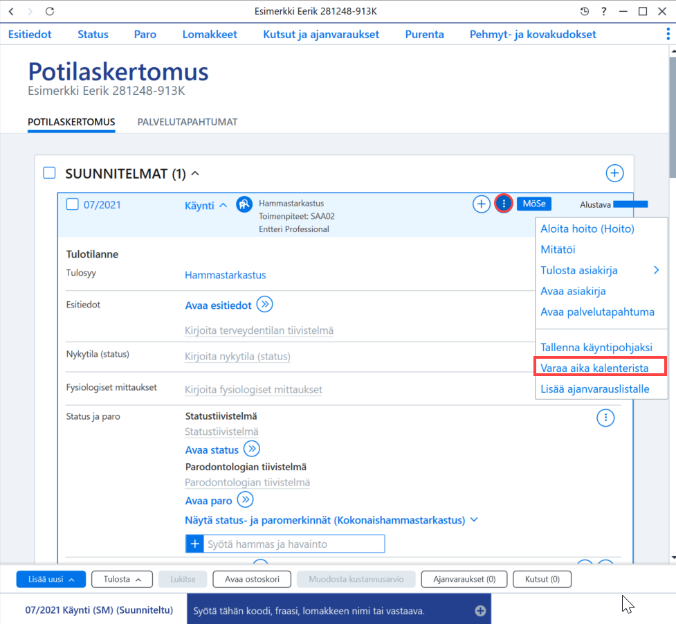The image size is (676, 624).
Task: Check the 07/2021 visit checkbox
Action: pos(72,204)
